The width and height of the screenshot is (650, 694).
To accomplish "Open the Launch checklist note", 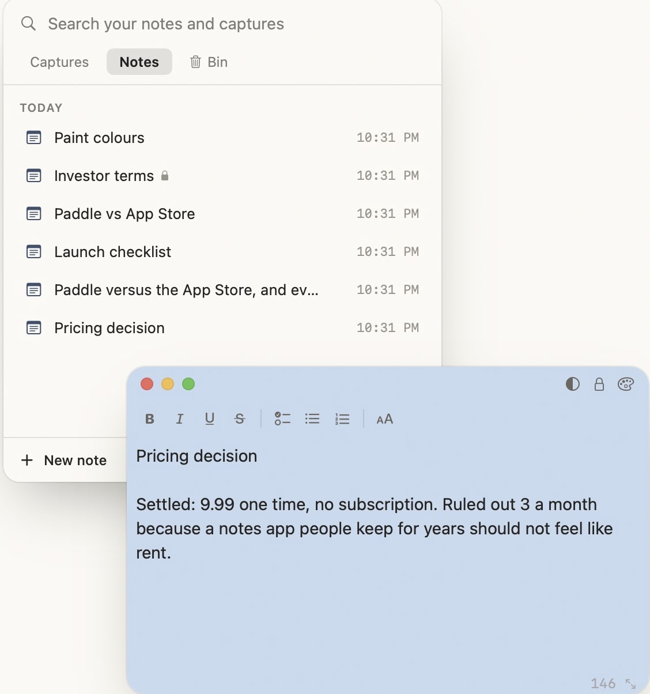I will [222, 252].
